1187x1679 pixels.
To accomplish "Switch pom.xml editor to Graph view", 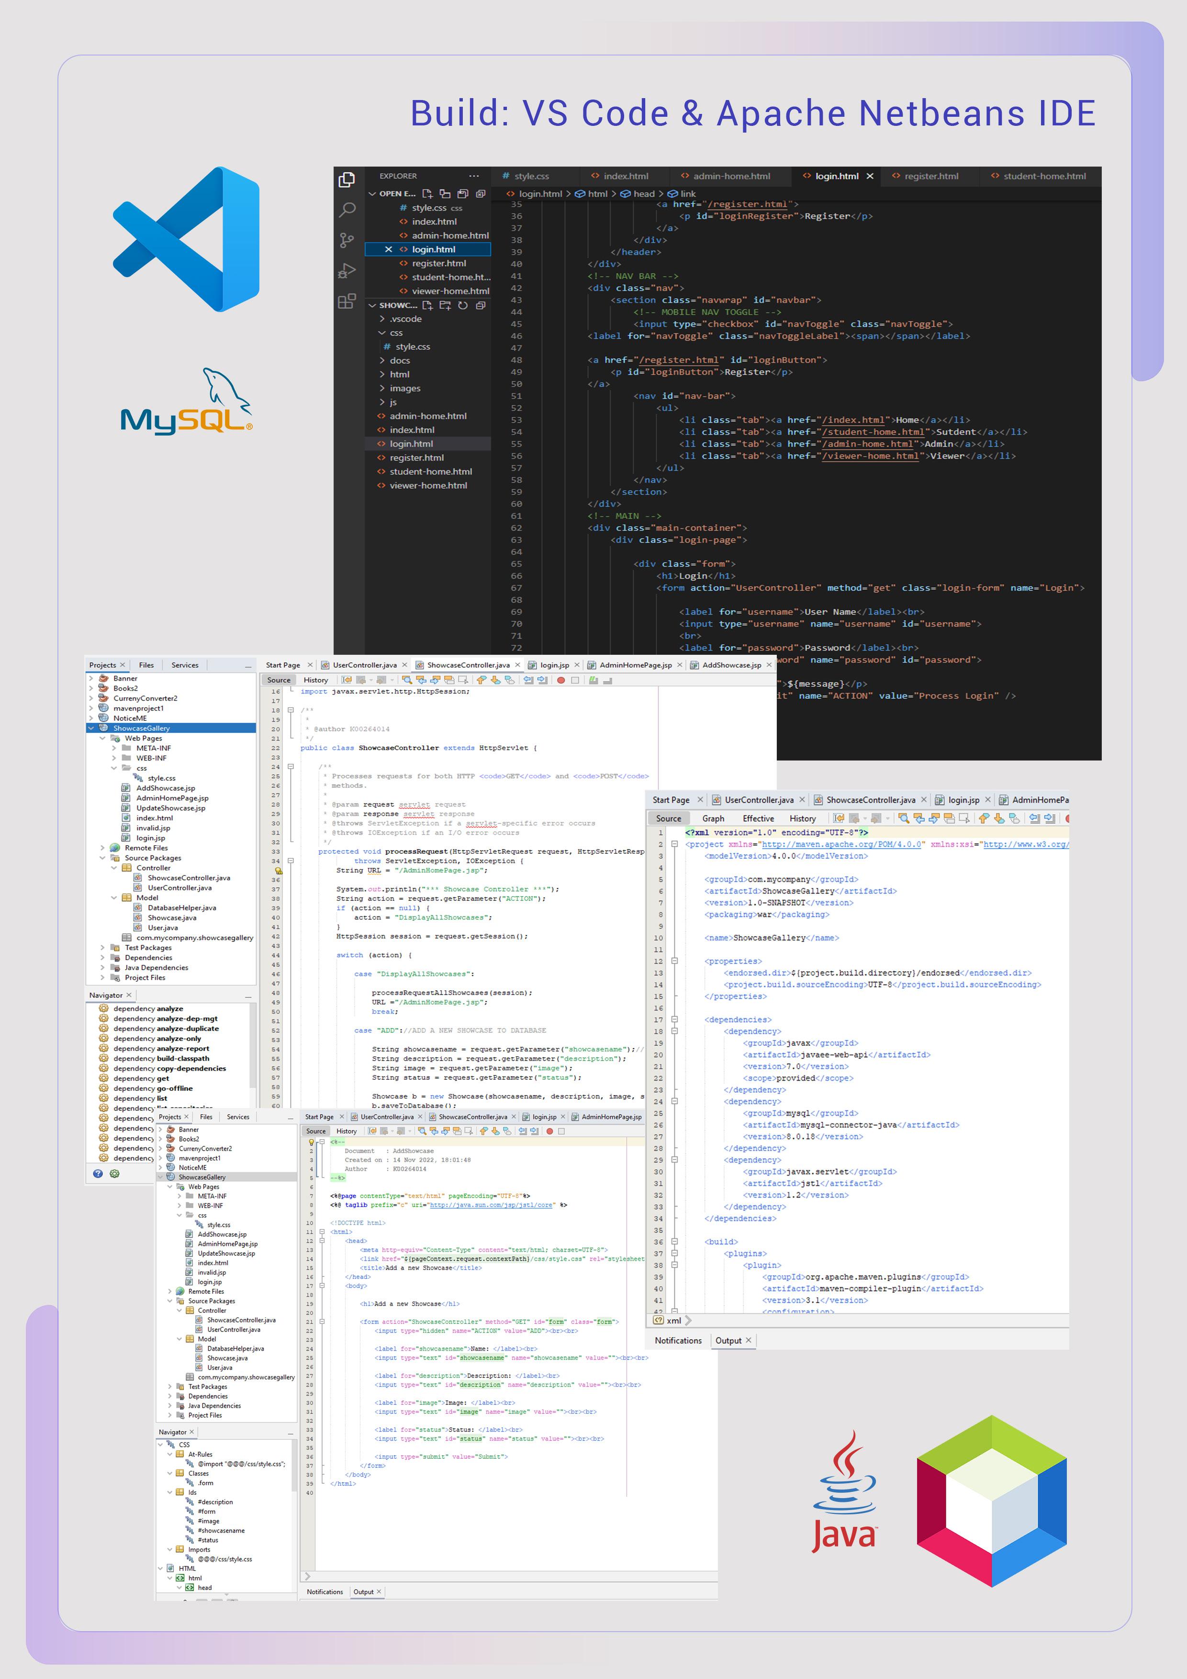I will 713,818.
